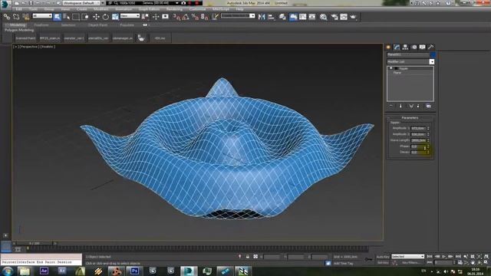Open the Rendering menu

174,9
